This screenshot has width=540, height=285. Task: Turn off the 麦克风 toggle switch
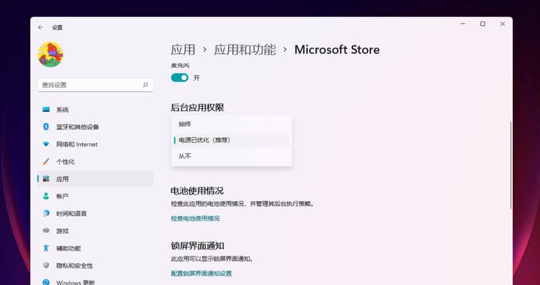click(x=179, y=78)
